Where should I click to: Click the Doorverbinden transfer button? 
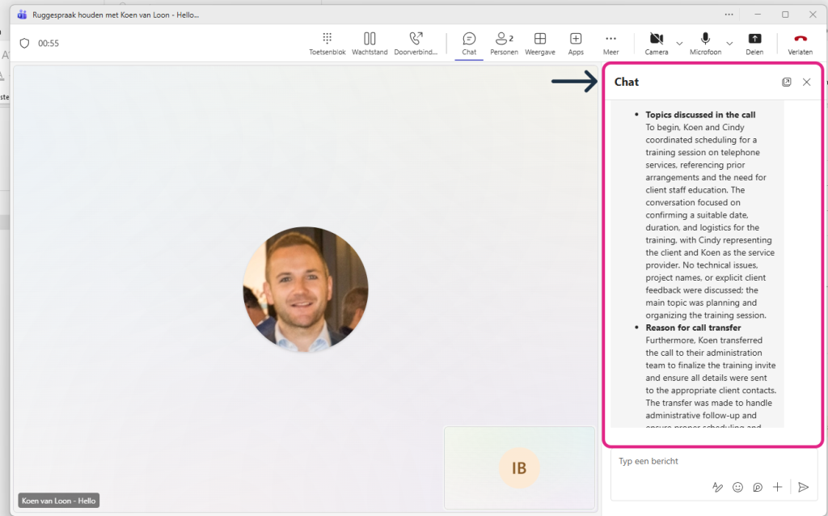(x=416, y=44)
